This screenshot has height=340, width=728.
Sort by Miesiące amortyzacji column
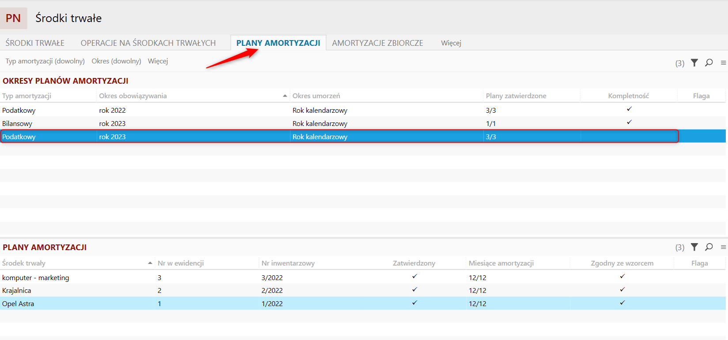click(501, 263)
